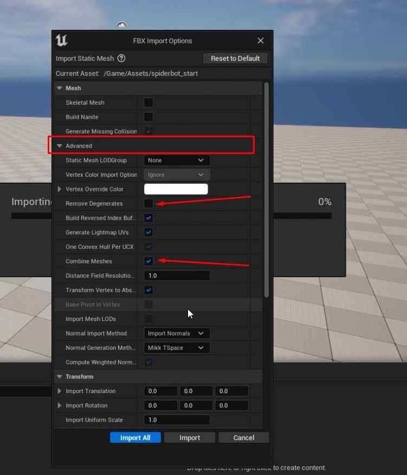
Task: Open Normal Generation Method dropdown
Action: pyautogui.click(x=177, y=348)
